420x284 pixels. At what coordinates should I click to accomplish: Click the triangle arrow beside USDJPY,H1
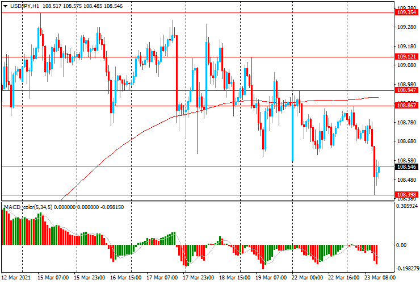coord(5,5)
